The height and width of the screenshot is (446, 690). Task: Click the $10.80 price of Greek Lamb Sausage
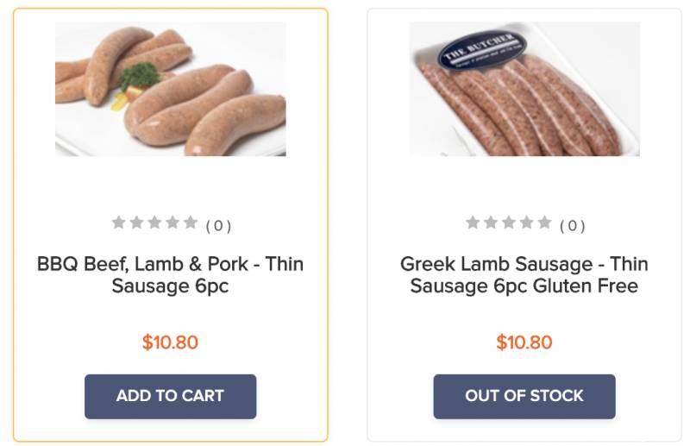(524, 342)
